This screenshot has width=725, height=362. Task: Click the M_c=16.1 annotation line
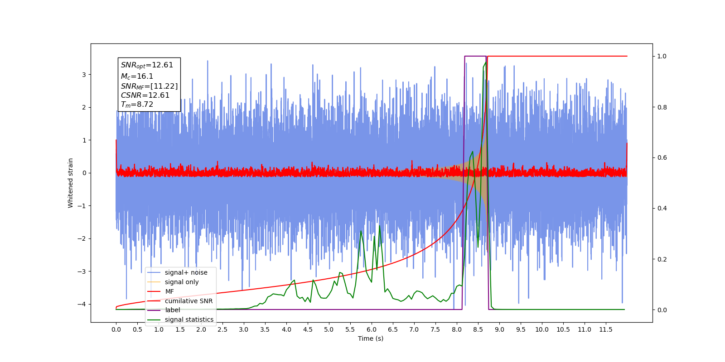[137, 76]
